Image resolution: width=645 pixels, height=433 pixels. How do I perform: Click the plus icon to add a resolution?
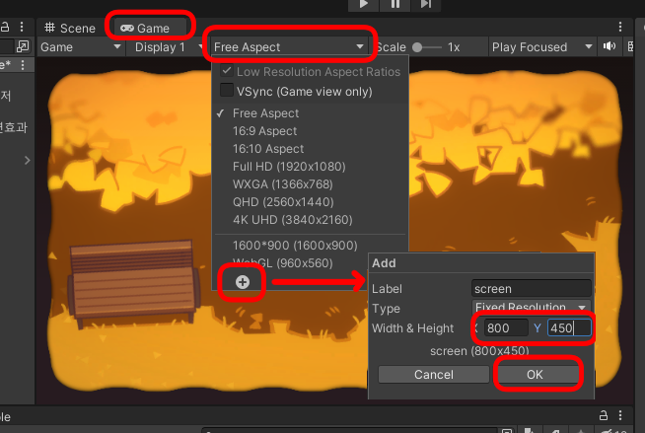tap(243, 282)
